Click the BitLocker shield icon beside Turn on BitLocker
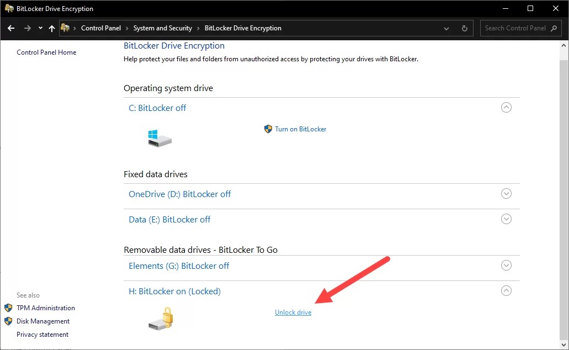Viewport: 569px width, 350px height. click(x=268, y=129)
